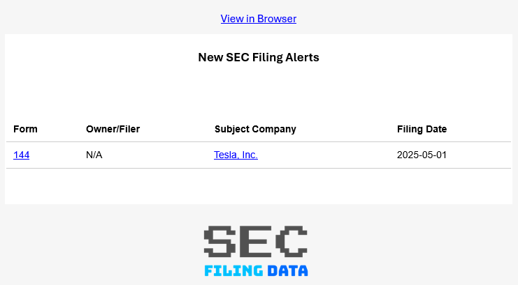Click the New SEC Filing Alerts heading
This screenshot has height=285, width=518.
pos(258,57)
